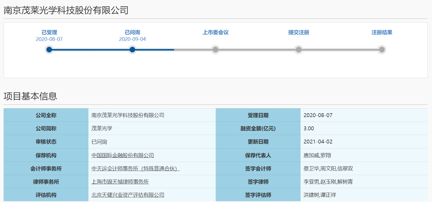This screenshot has height=202, width=432.
Task: Click the 项目基本信息 section heading
Action: [x=30, y=96]
